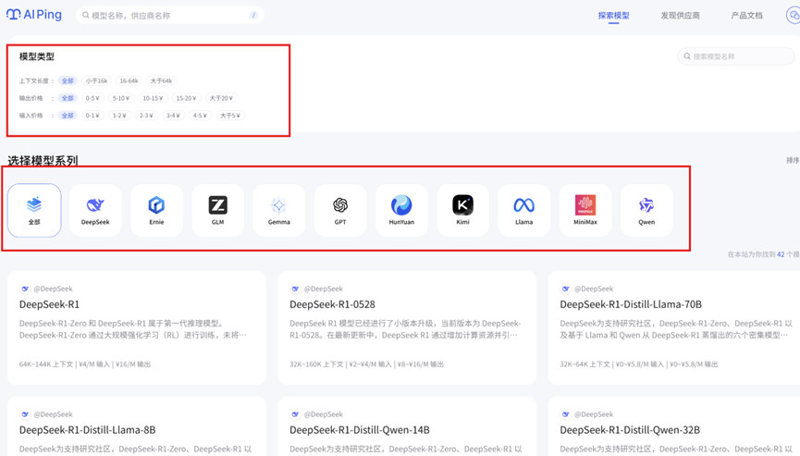Click the slash shortcut badge in top search
This screenshot has height=456, width=800.
tap(253, 16)
